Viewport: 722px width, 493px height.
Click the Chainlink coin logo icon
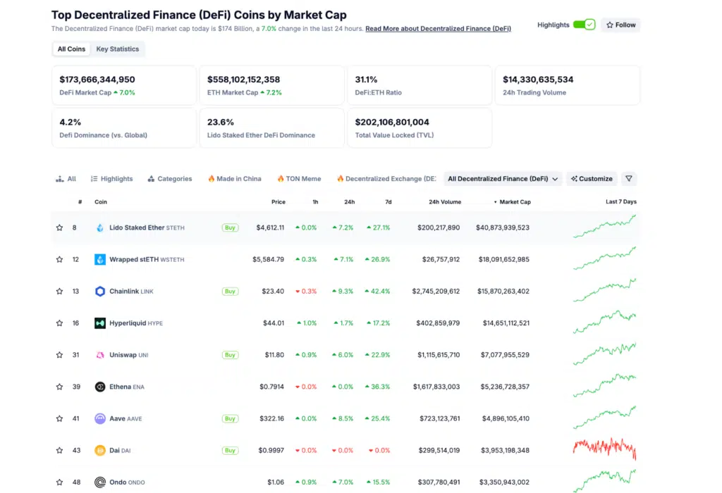(x=100, y=292)
